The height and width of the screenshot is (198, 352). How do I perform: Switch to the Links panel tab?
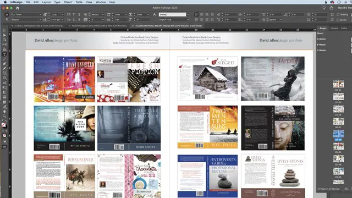(344, 28)
